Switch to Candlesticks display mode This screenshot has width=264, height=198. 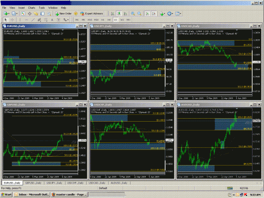pos(119,14)
